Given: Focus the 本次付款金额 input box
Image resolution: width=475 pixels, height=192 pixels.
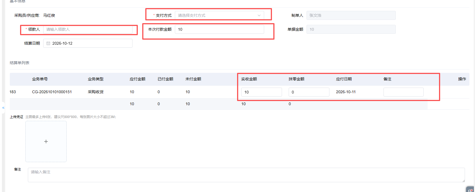Looking at the screenshot, I should 219,29.
